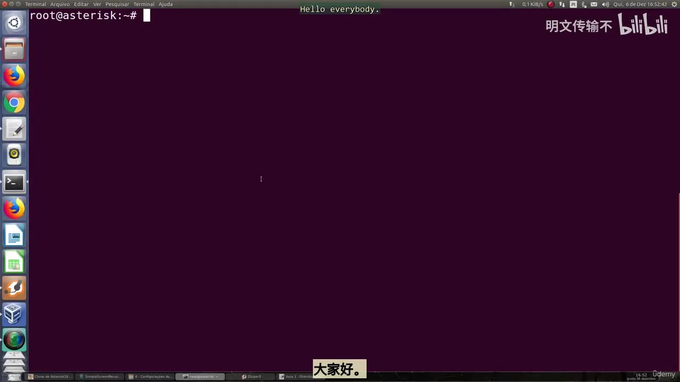The height and width of the screenshot is (382, 680).
Task: Open the clock showing Qui, 6 de Dez
Action: click(640, 4)
